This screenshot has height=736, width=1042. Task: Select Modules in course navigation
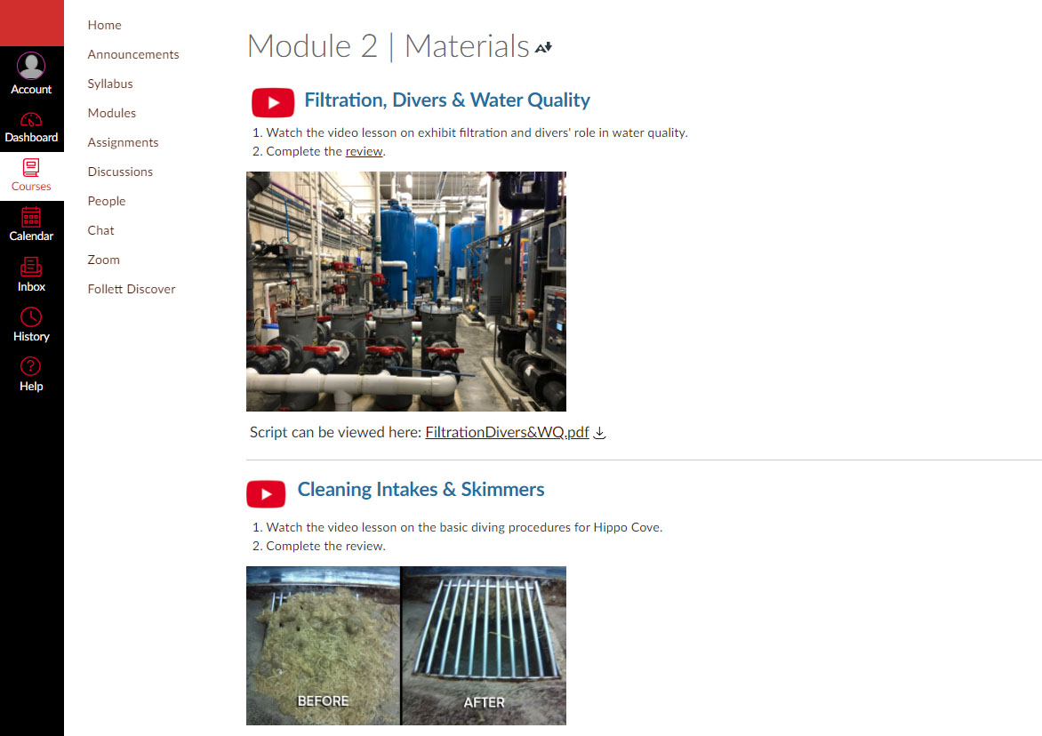(112, 113)
